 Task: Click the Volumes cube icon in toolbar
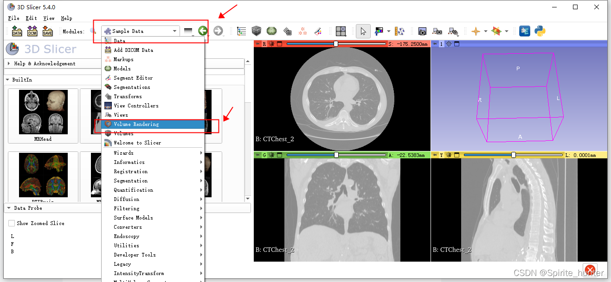pyautogui.click(x=257, y=31)
